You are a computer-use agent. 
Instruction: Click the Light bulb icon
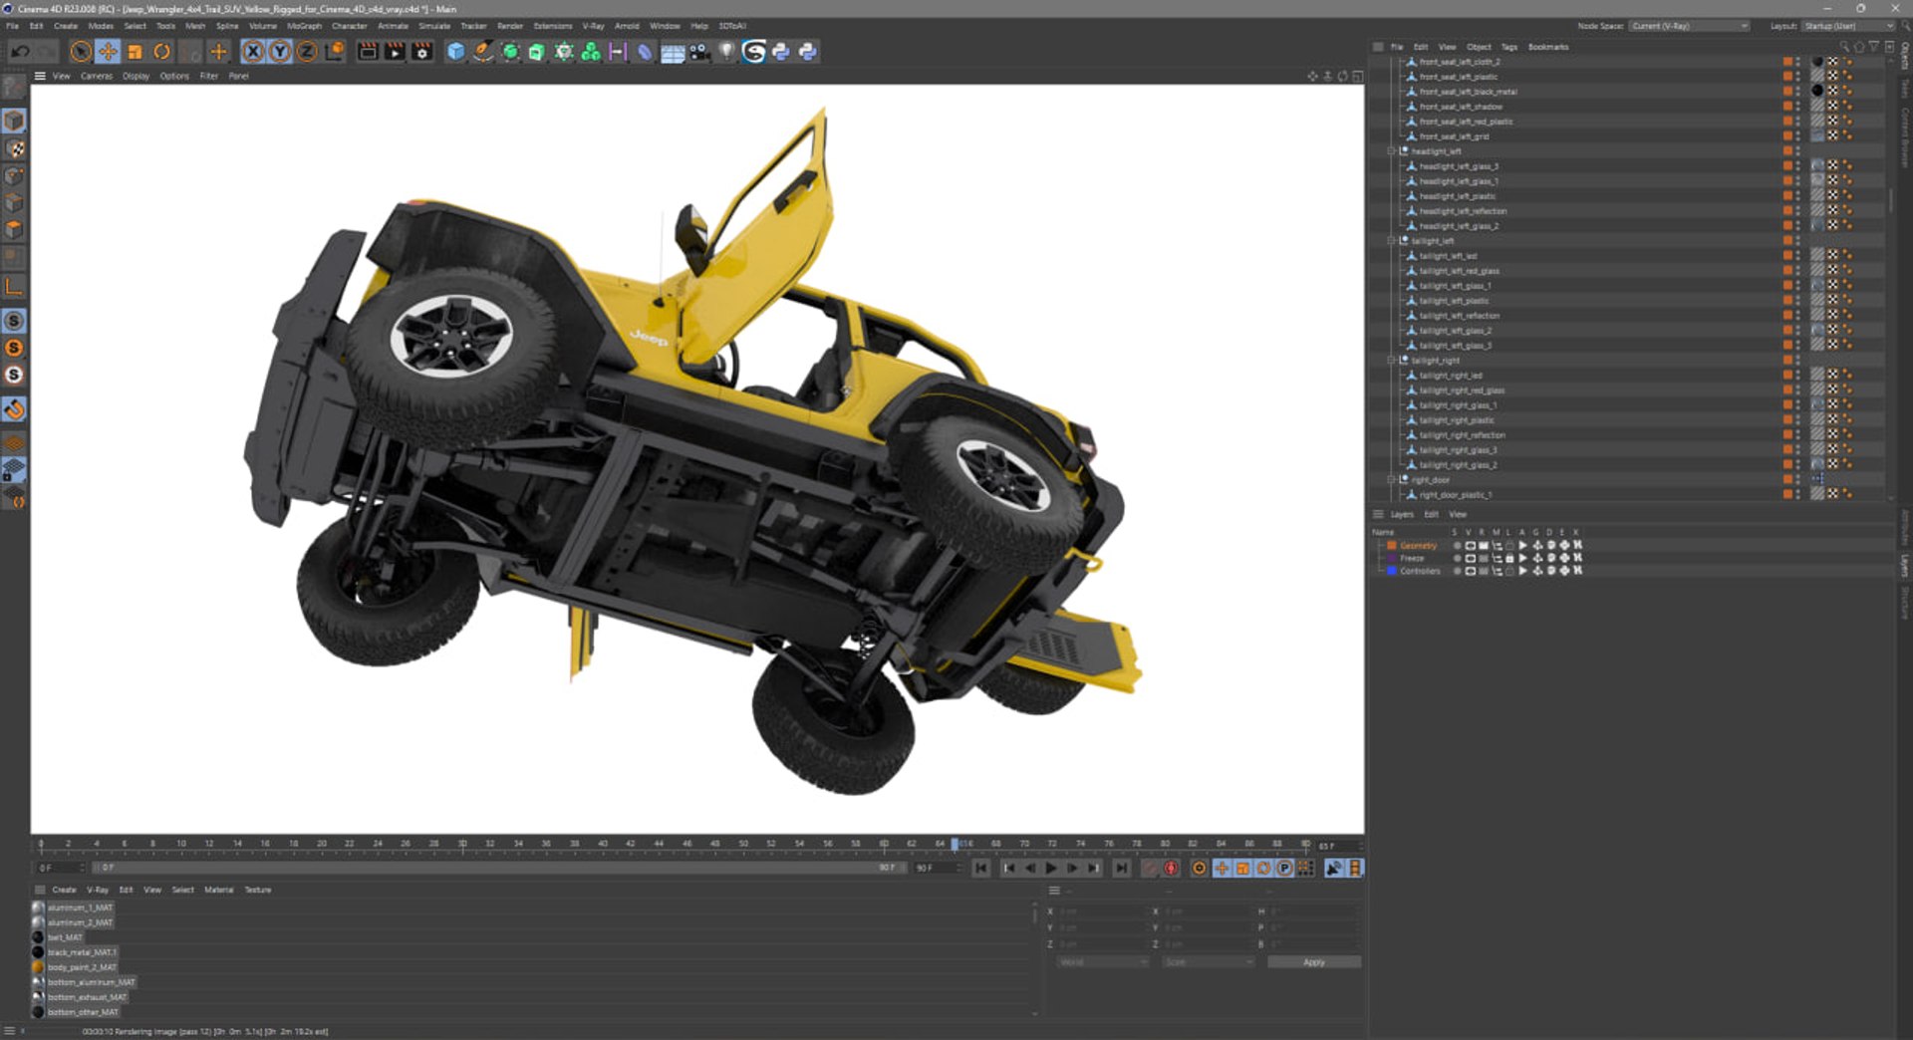click(x=726, y=52)
